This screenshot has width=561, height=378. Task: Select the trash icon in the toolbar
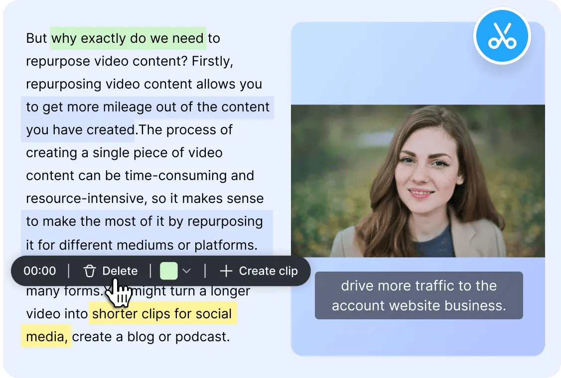click(x=90, y=271)
